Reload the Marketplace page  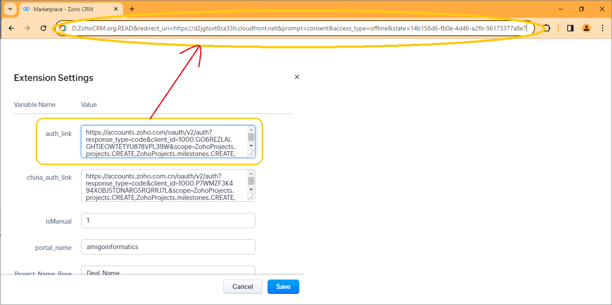click(43, 28)
